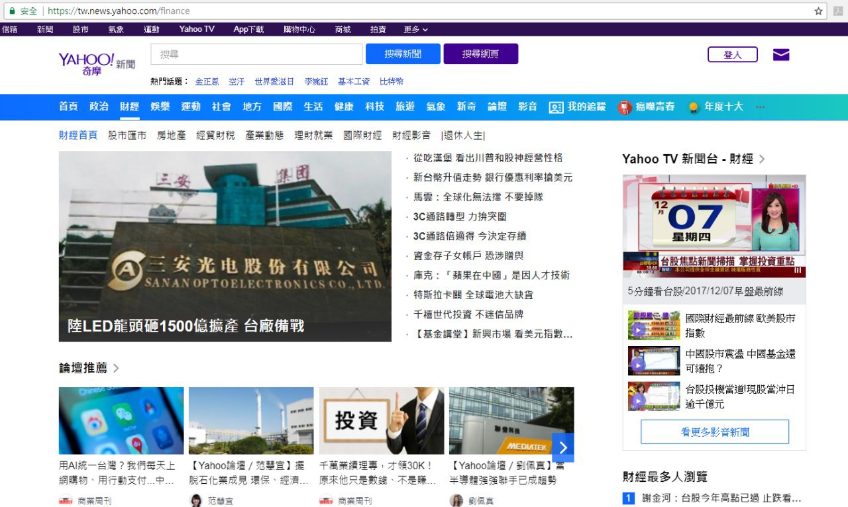The width and height of the screenshot is (848, 507).
Task: Expand the more options ellipsis in nav bar
Action: (x=760, y=107)
